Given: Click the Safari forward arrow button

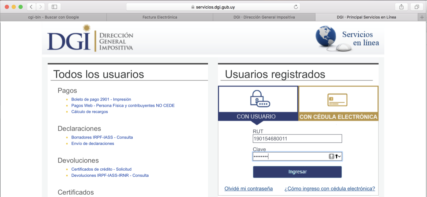Looking at the screenshot, I should coord(40,7).
